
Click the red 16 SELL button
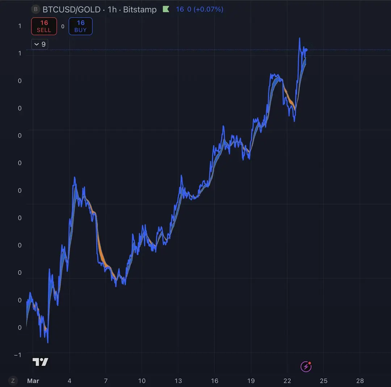point(44,26)
